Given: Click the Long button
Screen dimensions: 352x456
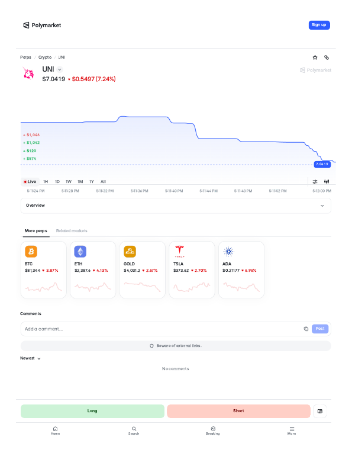Looking at the screenshot, I should click(92, 411).
